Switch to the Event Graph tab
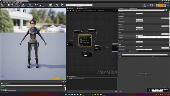170x96 pixels. 71,8
